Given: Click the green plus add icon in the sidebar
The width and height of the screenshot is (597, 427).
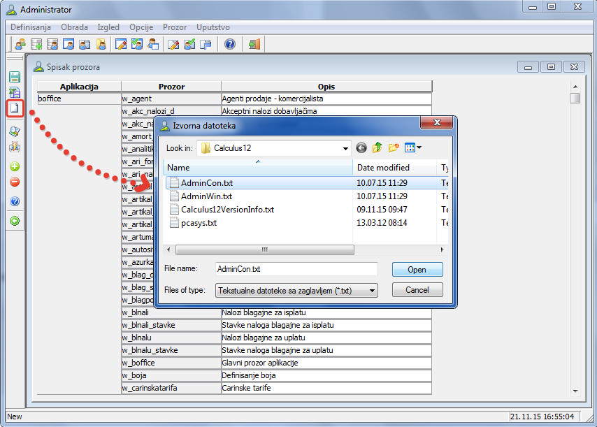Looking at the screenshot, I should point(15,166).
